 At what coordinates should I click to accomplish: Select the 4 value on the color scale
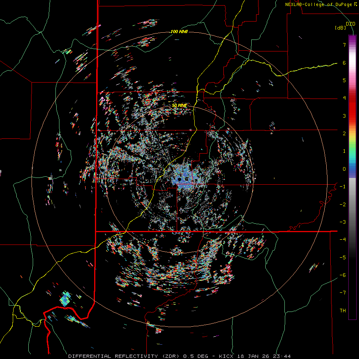[x=344, y=98]
